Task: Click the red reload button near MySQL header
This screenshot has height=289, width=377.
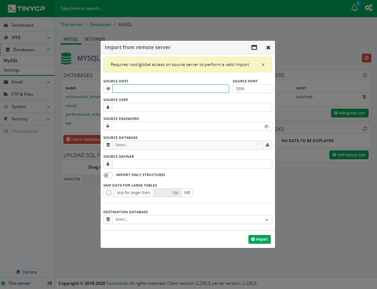Action: tap(366, 58)
